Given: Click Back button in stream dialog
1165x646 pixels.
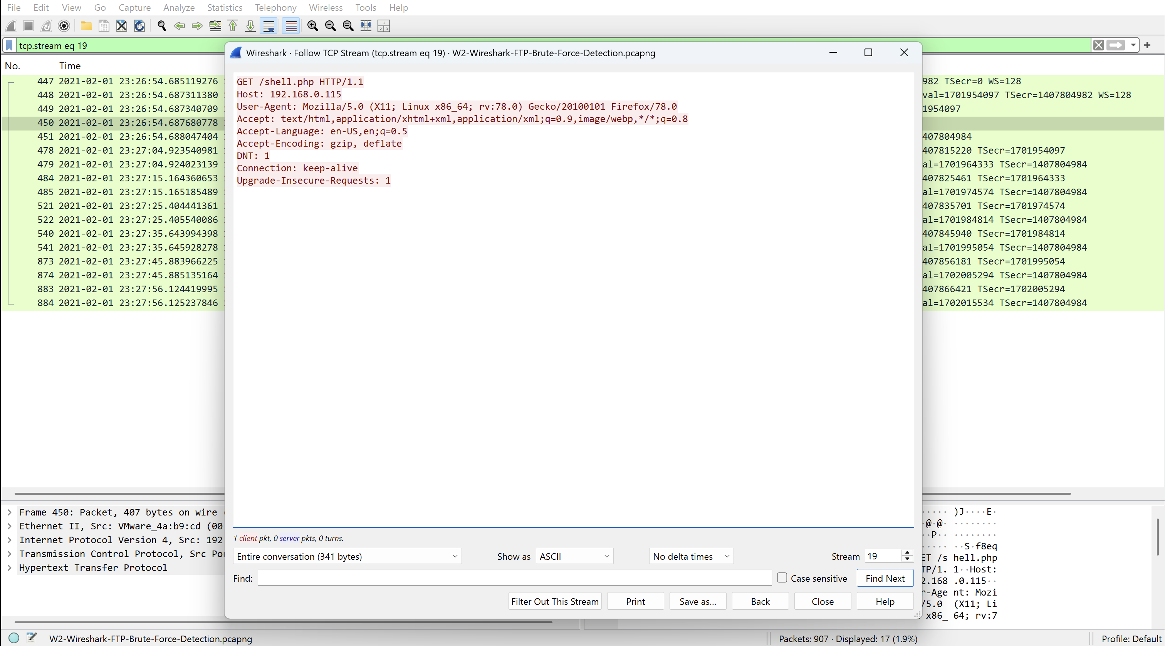Looking at the screenshot, I should (760, 601).
